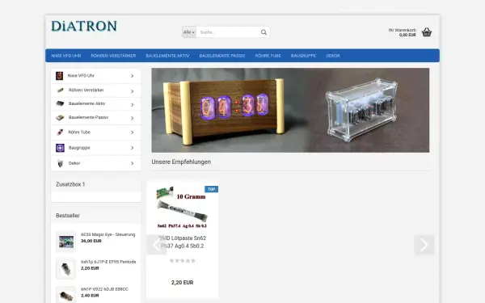Open the RÖHREN VERSTÄRKER menu in the navbar
Screen dimensions: 485x303
[113, 56]
